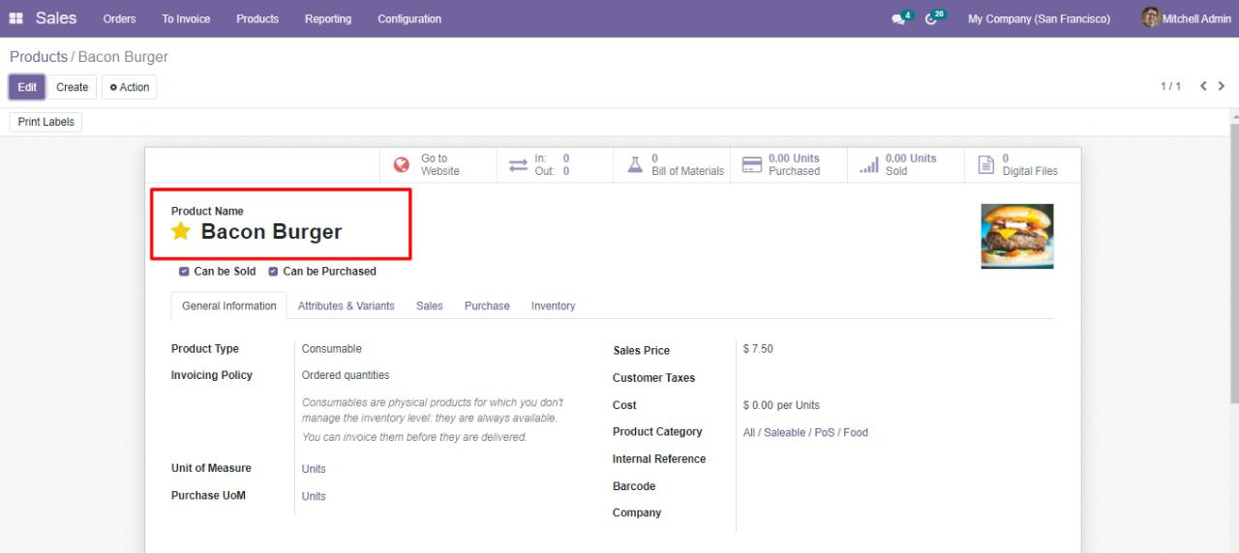
Task: Go to next record arrow
Action: click(x=1222, y=86)
